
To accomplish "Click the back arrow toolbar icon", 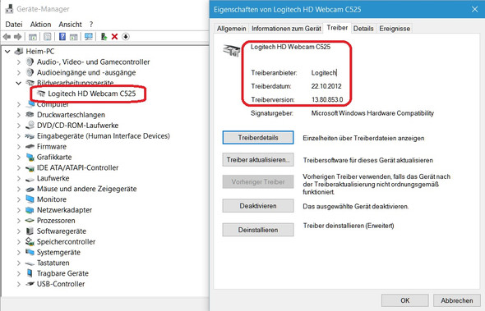I will point(7,37).
